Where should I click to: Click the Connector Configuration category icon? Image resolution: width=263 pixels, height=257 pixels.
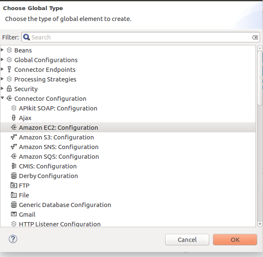(x=9, y=98)
